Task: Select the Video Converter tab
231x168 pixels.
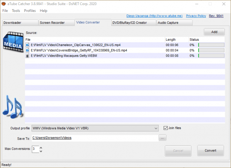Action: point(93,22)
